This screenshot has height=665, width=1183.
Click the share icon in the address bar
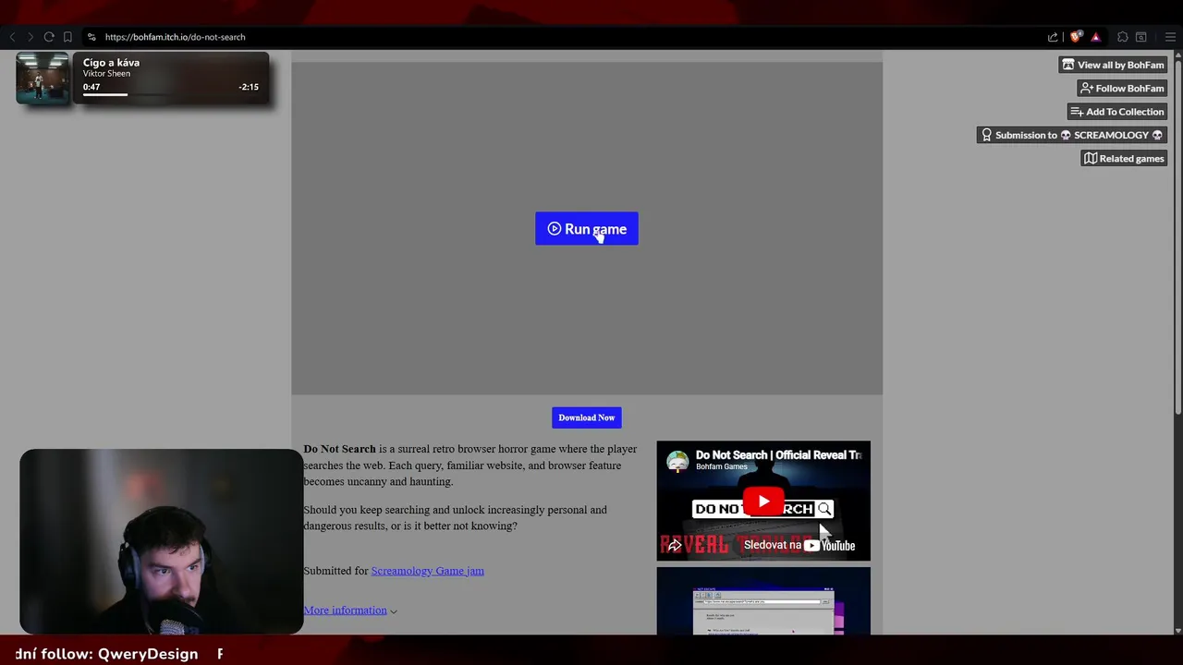1053,37
